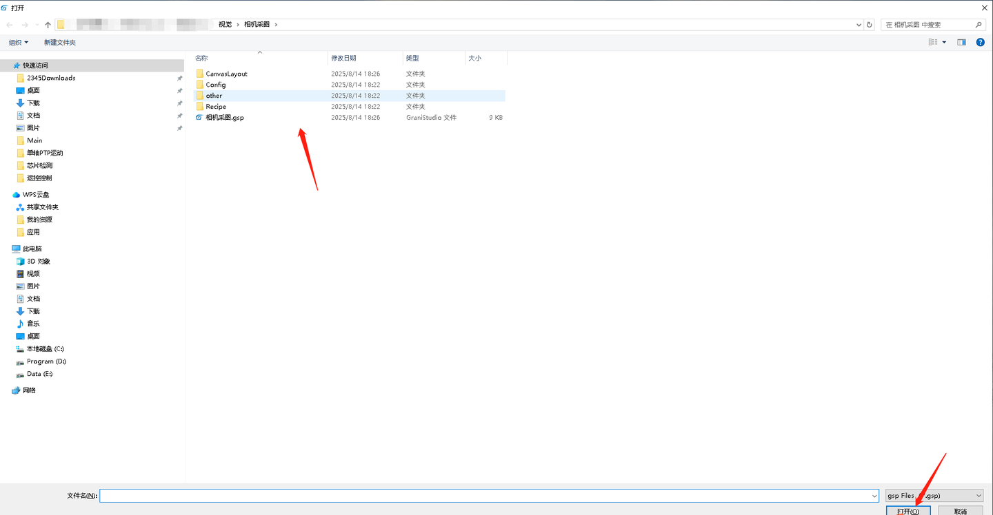Click the WPS云盘 cloud icon
Screen dimensions: 993x515
click(17, 195)
